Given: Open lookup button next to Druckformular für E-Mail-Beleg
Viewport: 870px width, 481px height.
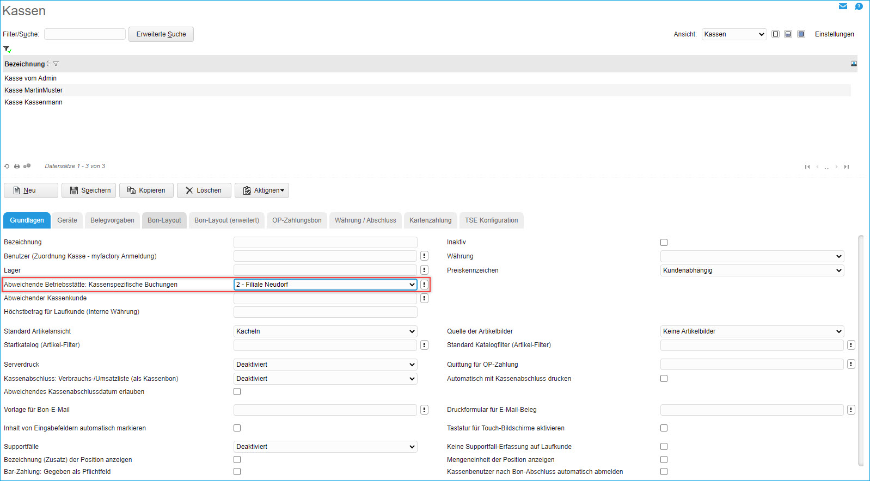Looking at the screenshot, I should tap(851, 410).
